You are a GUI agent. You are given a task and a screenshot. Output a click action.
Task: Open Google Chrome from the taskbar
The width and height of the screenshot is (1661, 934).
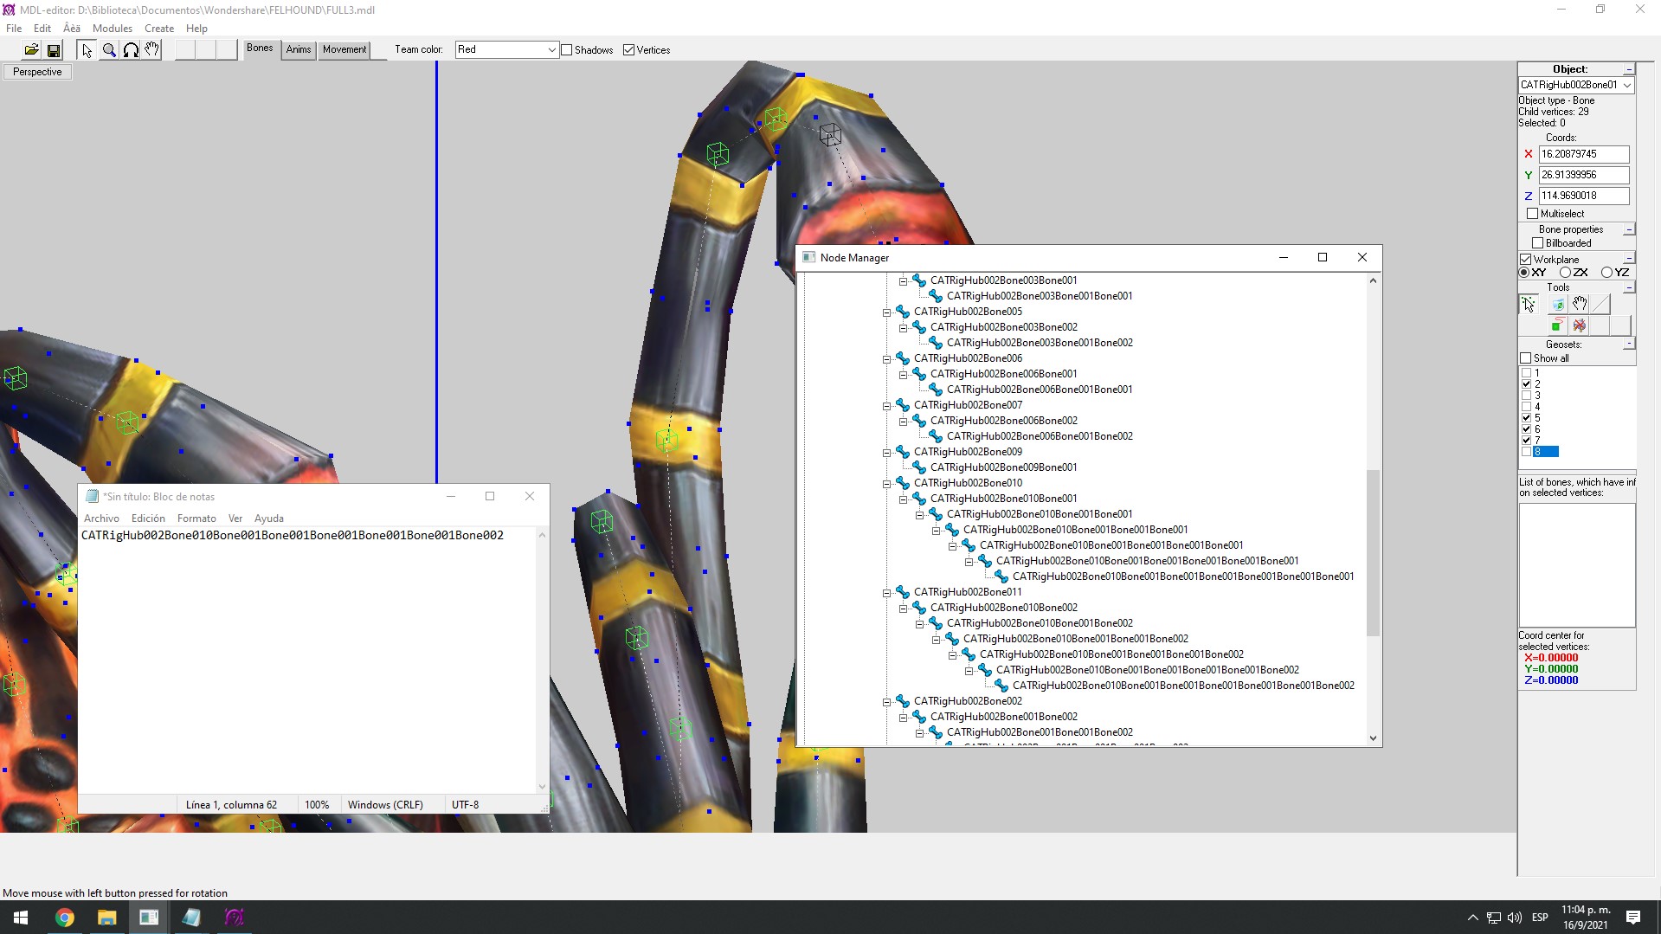tap(65, 918)
